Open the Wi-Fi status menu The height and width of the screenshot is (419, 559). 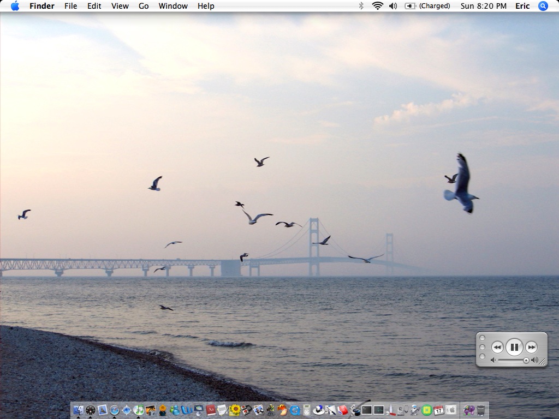coord(377,6)
